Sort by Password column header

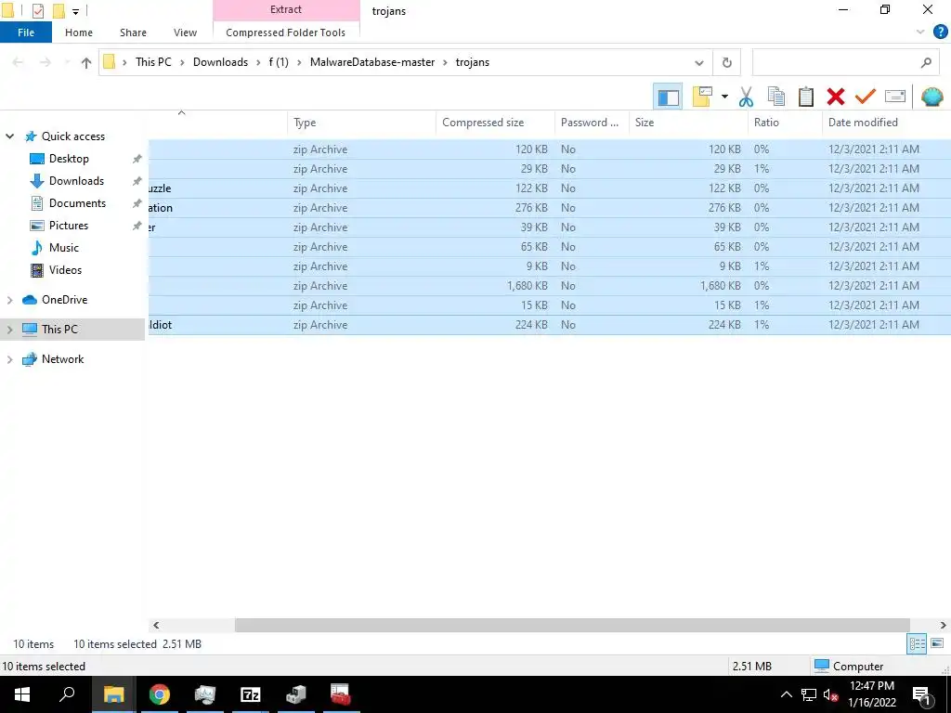coord(592,123)
